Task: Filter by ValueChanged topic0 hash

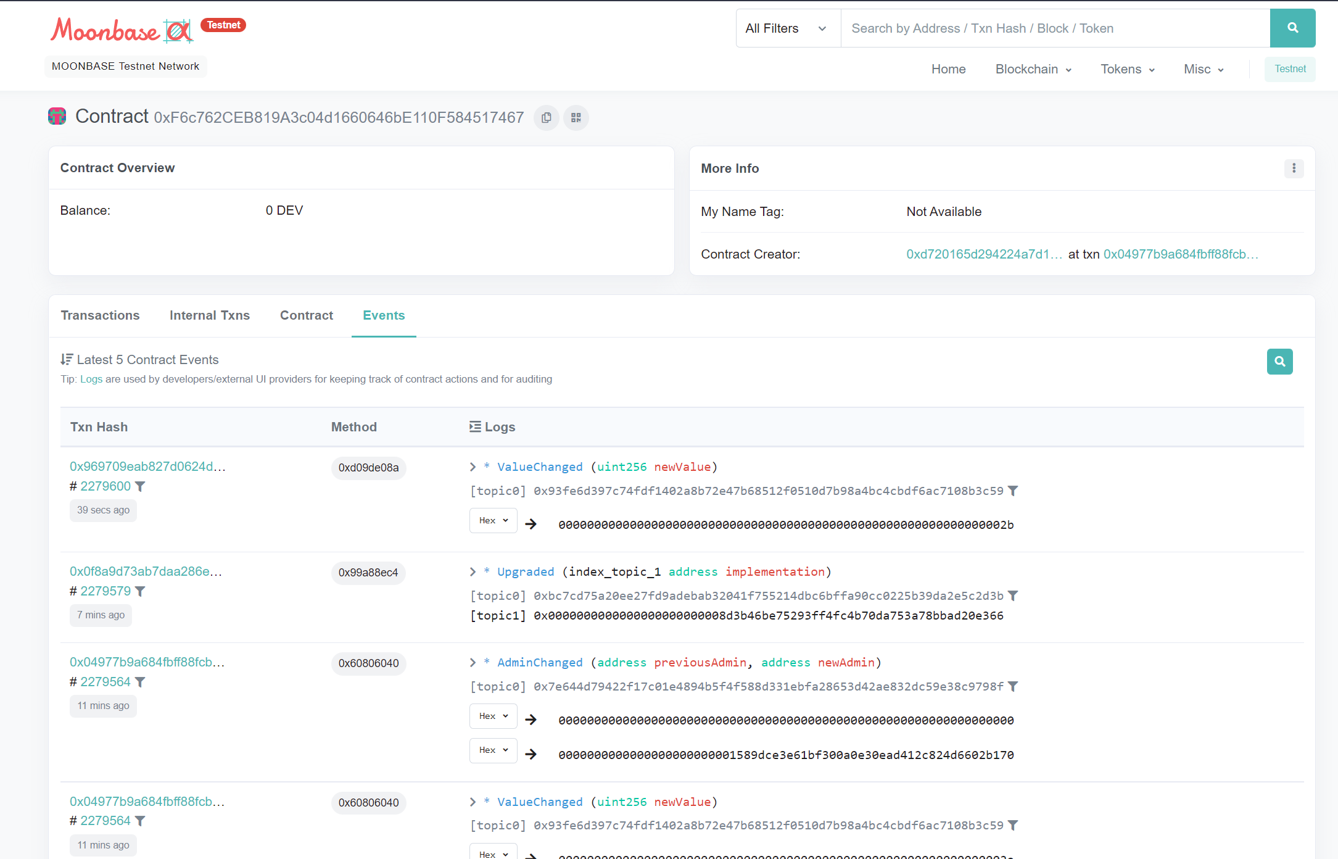Action: pos(1013,491)
